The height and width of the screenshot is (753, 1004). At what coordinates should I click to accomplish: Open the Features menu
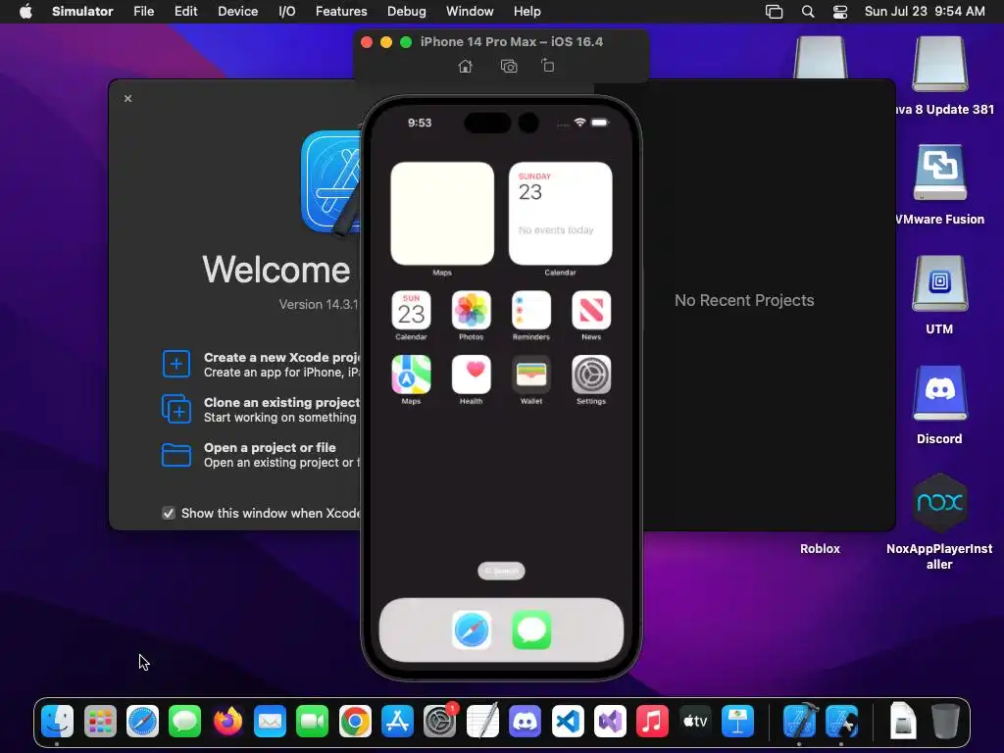point(341,12)
